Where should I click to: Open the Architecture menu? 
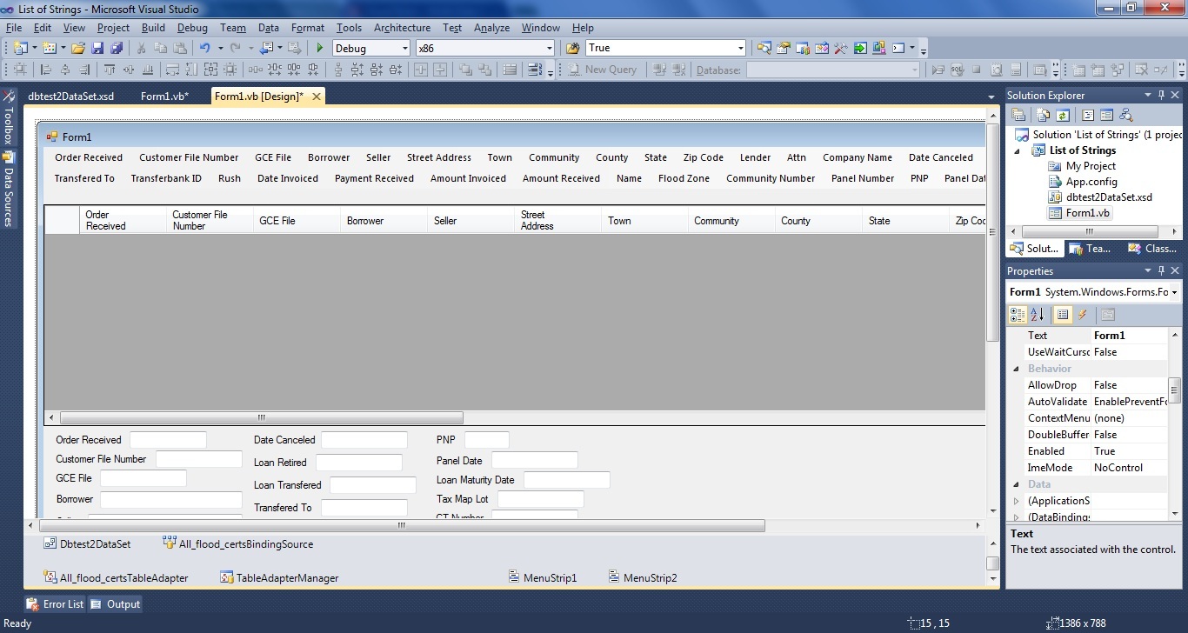[402, 28]
